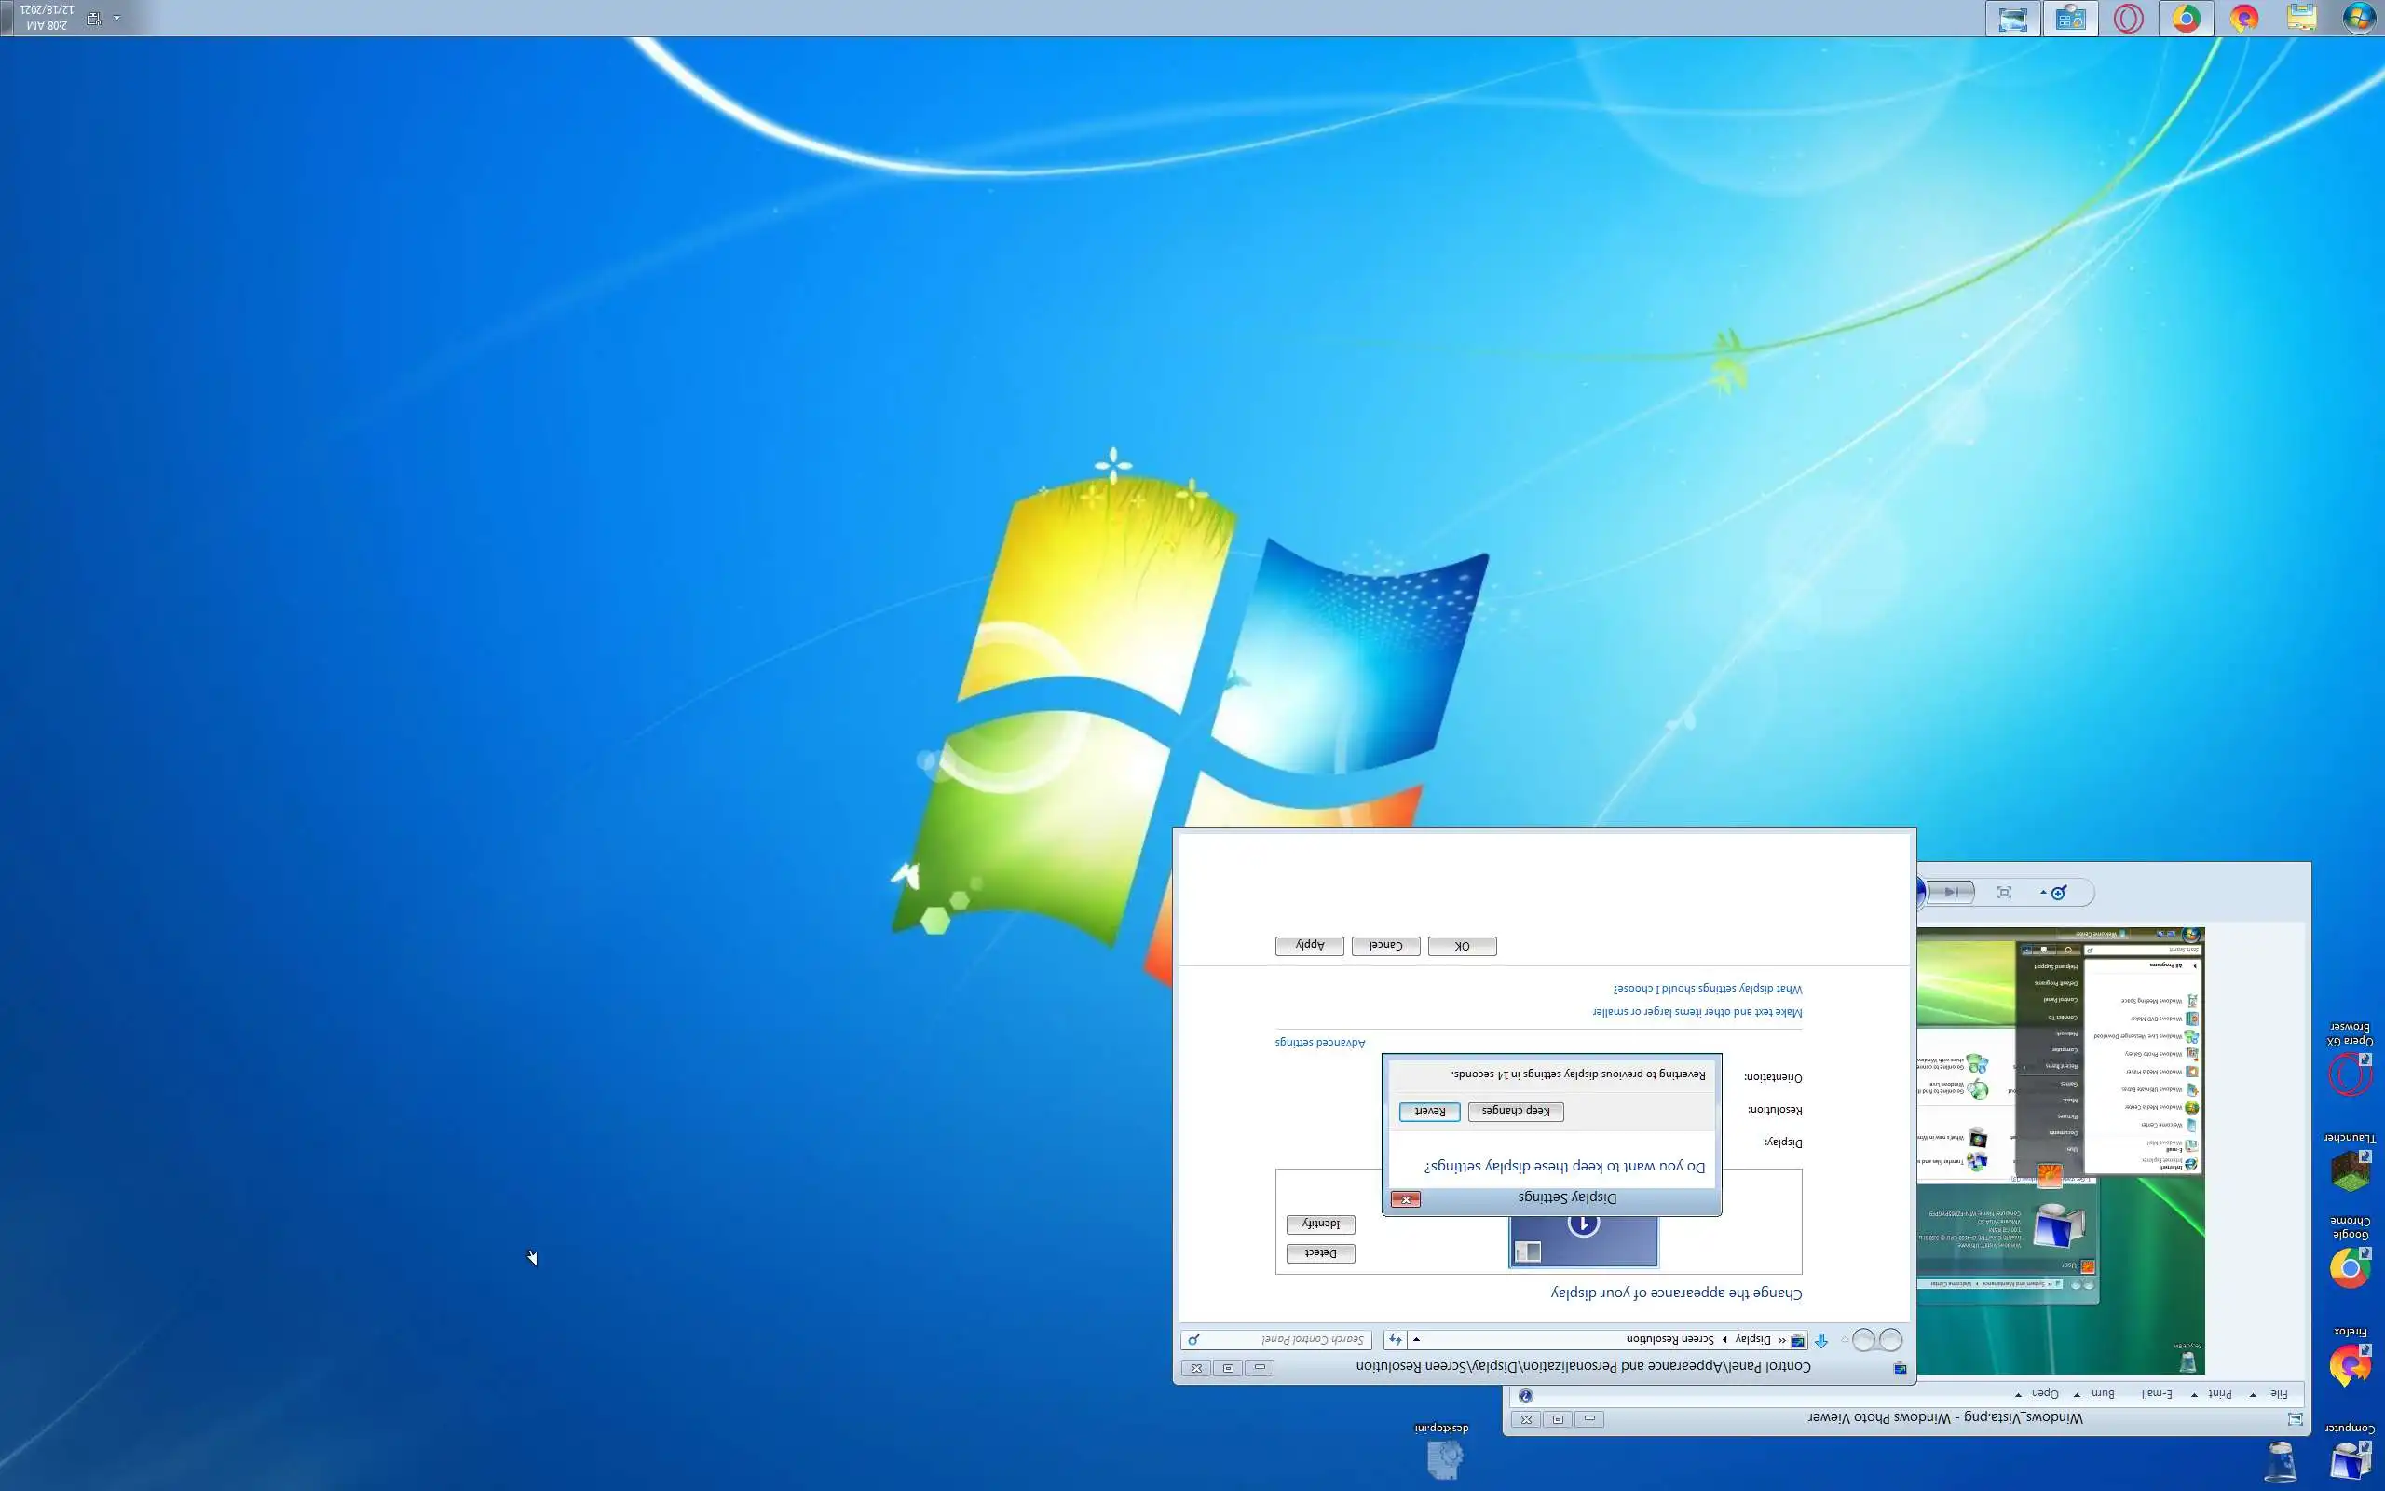Launch Opera GX from the taskbar
The width and height of the screenshot is (2385, 1491).
click(2128, 19)
